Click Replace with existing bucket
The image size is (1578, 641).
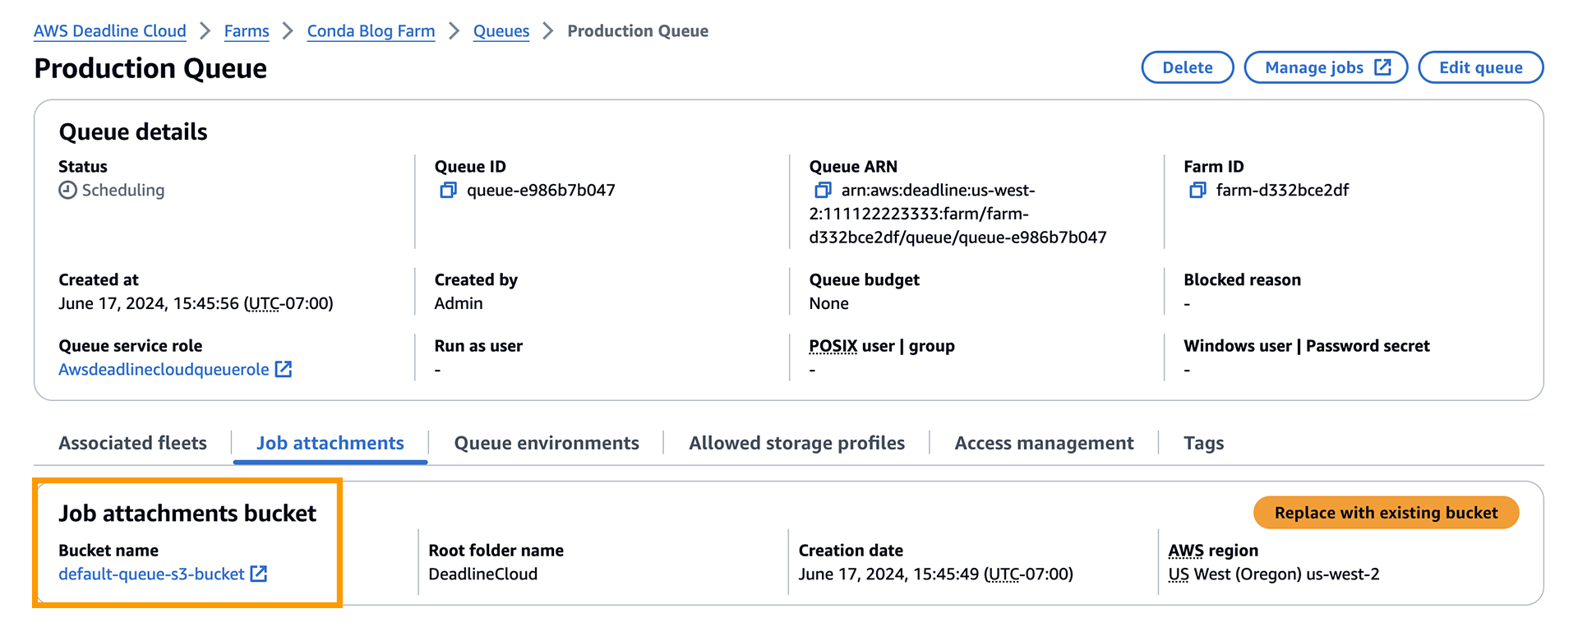(x=1386, y=513)
